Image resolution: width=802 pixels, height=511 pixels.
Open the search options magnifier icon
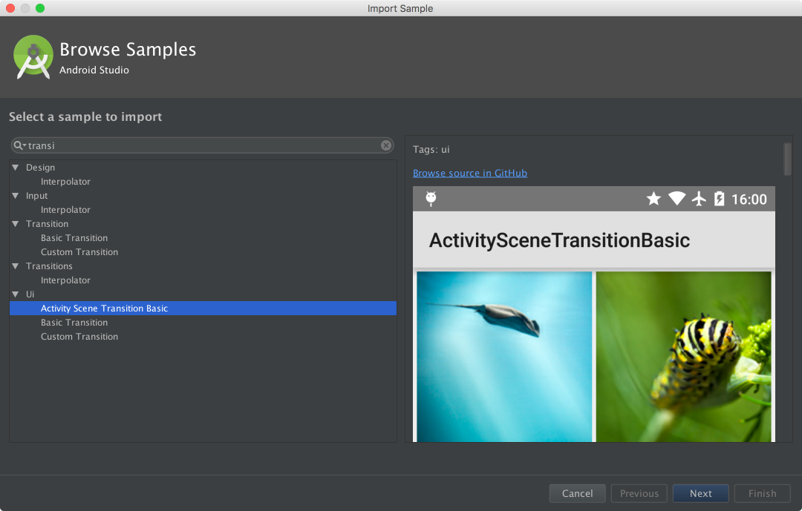19,145
